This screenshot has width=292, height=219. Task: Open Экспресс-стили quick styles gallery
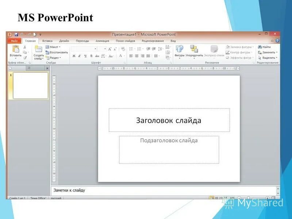pyautogui.click(x=214, y=51)
